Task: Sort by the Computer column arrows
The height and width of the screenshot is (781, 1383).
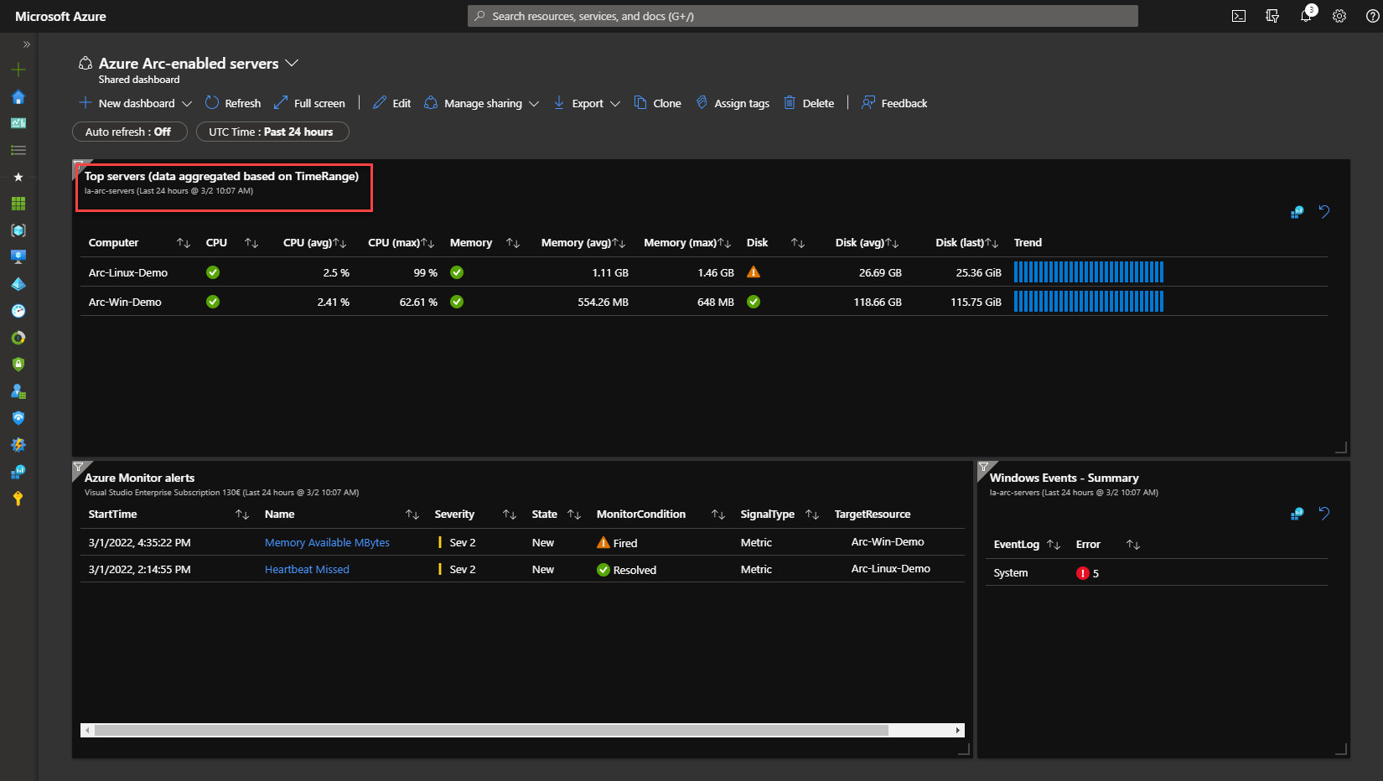Action: (x=184, y=243)
